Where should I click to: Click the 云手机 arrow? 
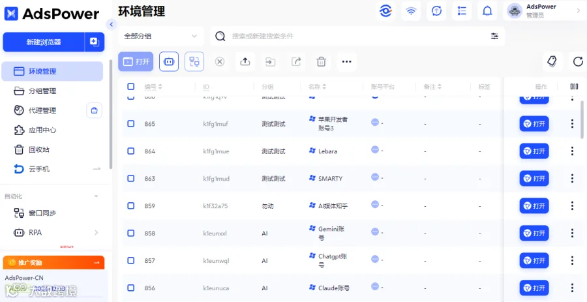[x=97, y=169]
